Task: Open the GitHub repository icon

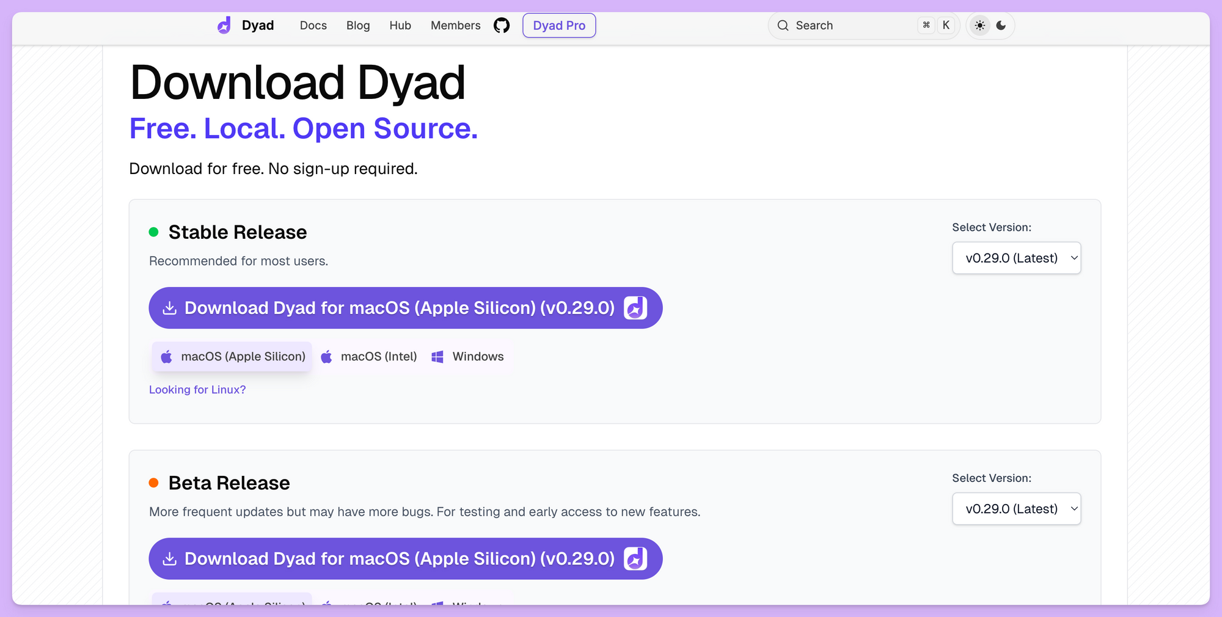Action: pos(502,26)
